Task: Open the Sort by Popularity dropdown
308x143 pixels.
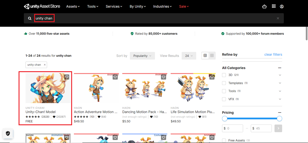Action: coord(142,56)
